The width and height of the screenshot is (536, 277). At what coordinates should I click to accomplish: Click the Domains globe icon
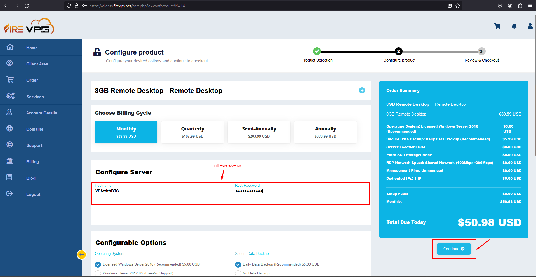coord(10,128)
